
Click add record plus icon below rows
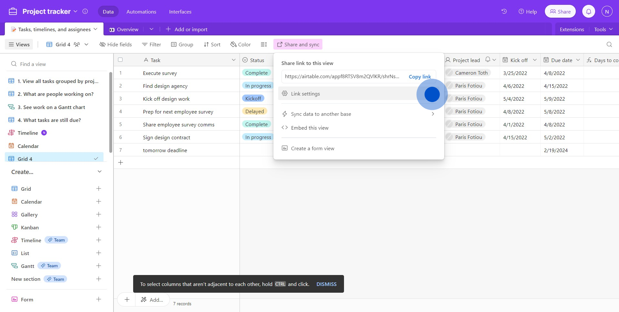click(121, 162)
